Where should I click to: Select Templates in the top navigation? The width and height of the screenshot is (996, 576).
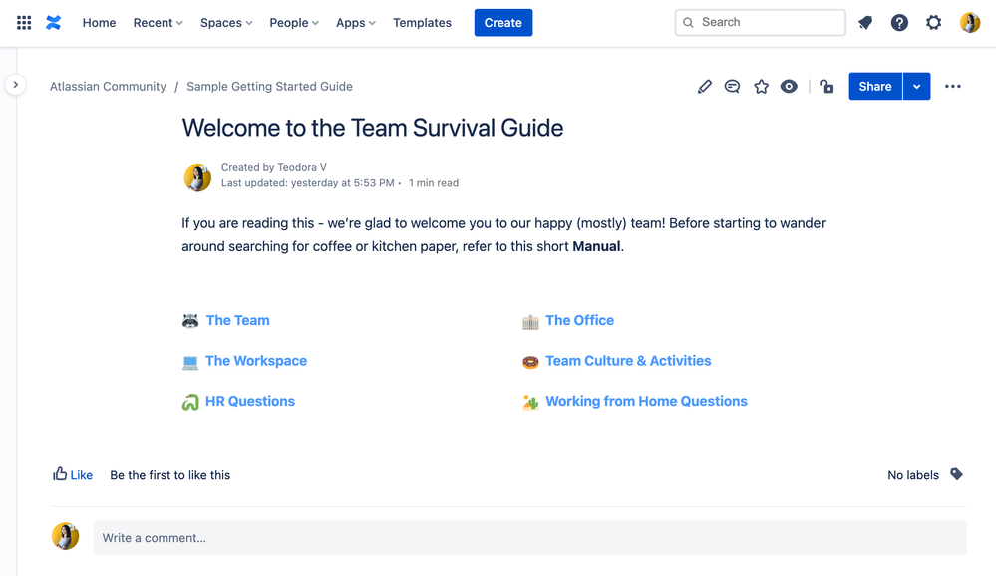coord(422,22)
